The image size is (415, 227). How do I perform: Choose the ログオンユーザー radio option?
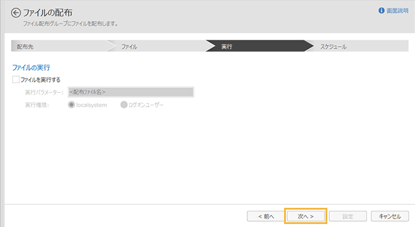point(124,105)
